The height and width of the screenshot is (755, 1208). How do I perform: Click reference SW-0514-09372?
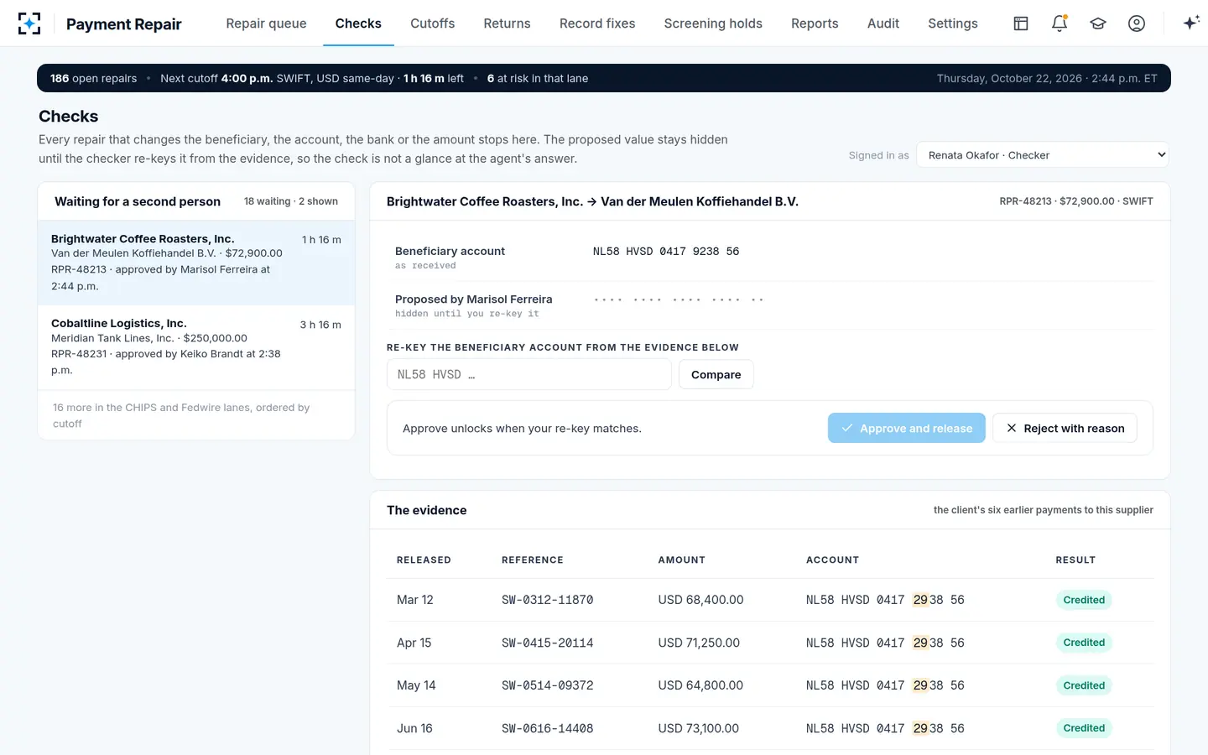548,685
